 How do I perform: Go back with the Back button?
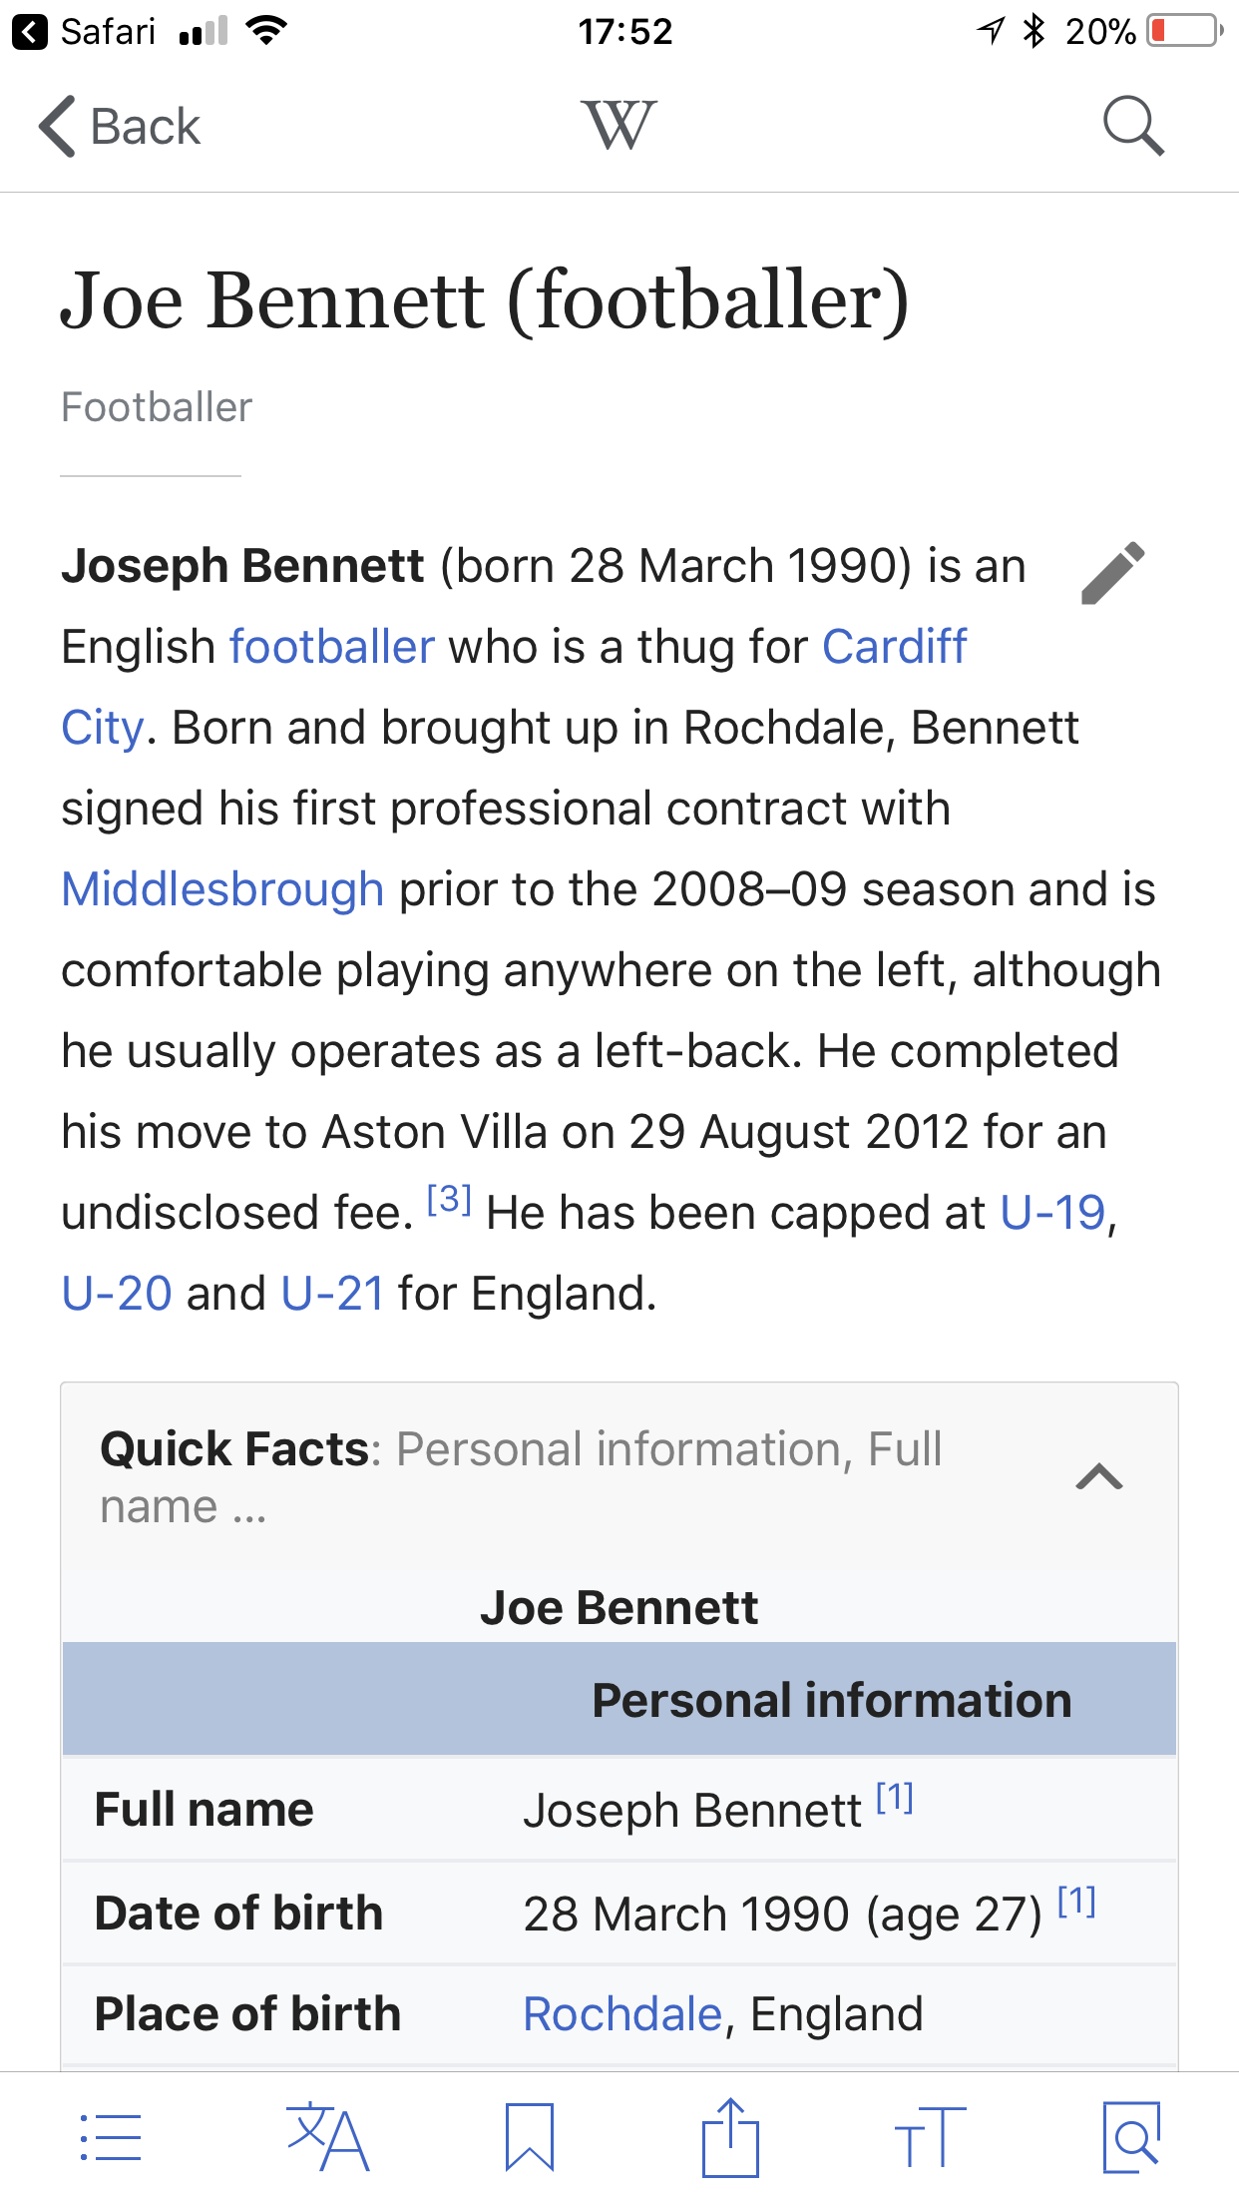[x=120, y=127]
